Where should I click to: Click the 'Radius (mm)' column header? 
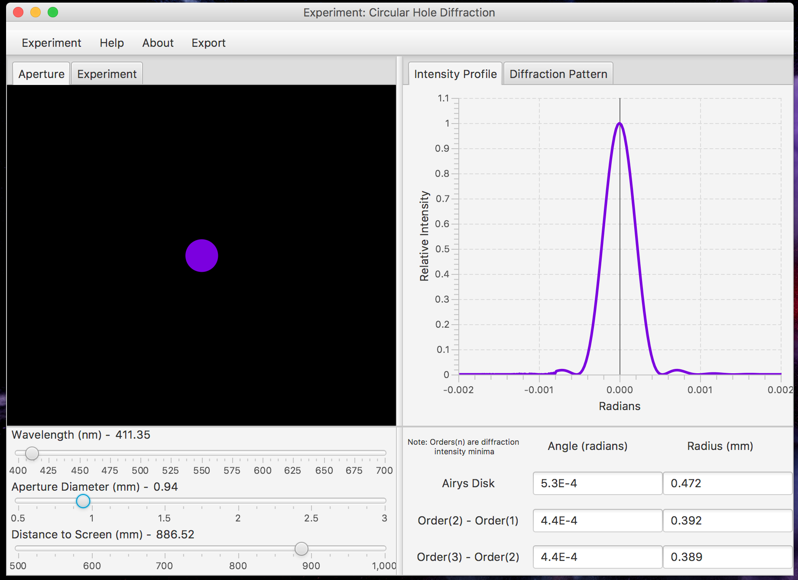[x=720, y=446]
